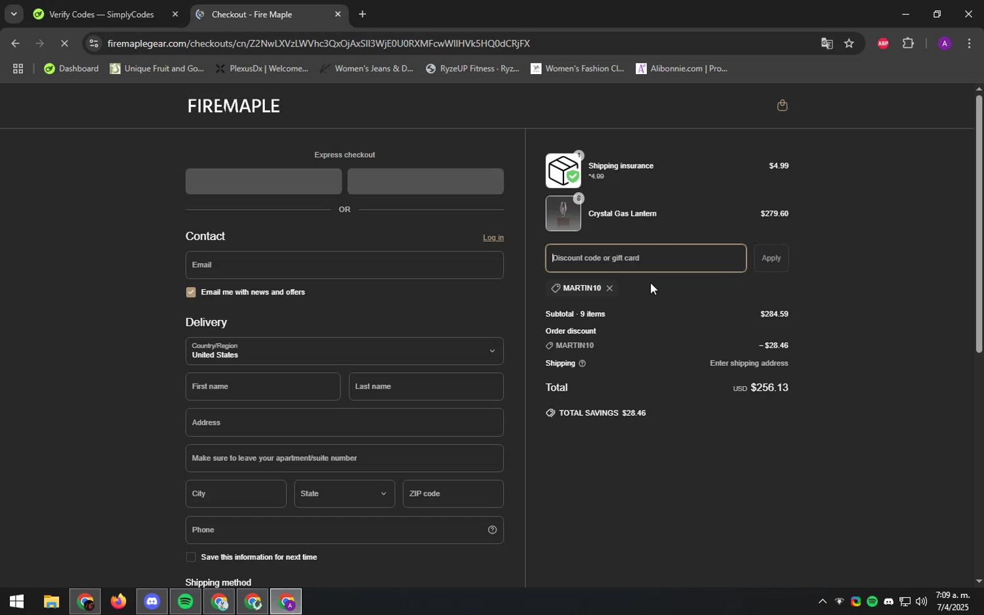Viewport: 984px width, 615px height.
Task: Select the Checkout - Fire Maple tab
Action: pos(252,14)
